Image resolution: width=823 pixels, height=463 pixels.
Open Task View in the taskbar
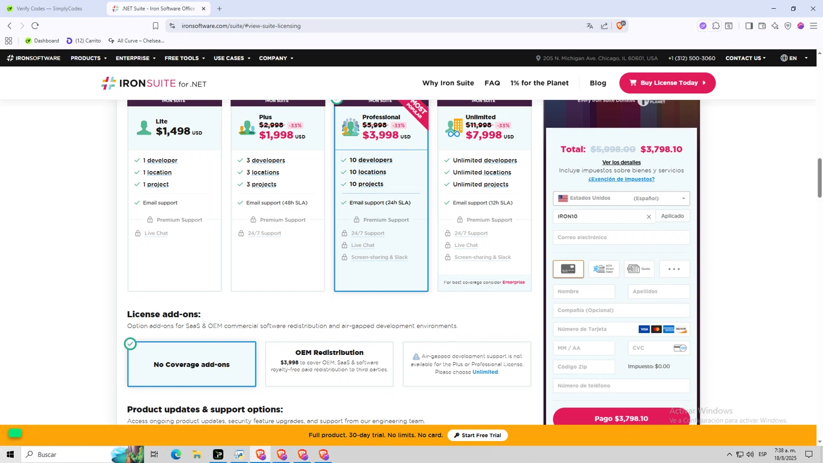(x=154, y=454)
